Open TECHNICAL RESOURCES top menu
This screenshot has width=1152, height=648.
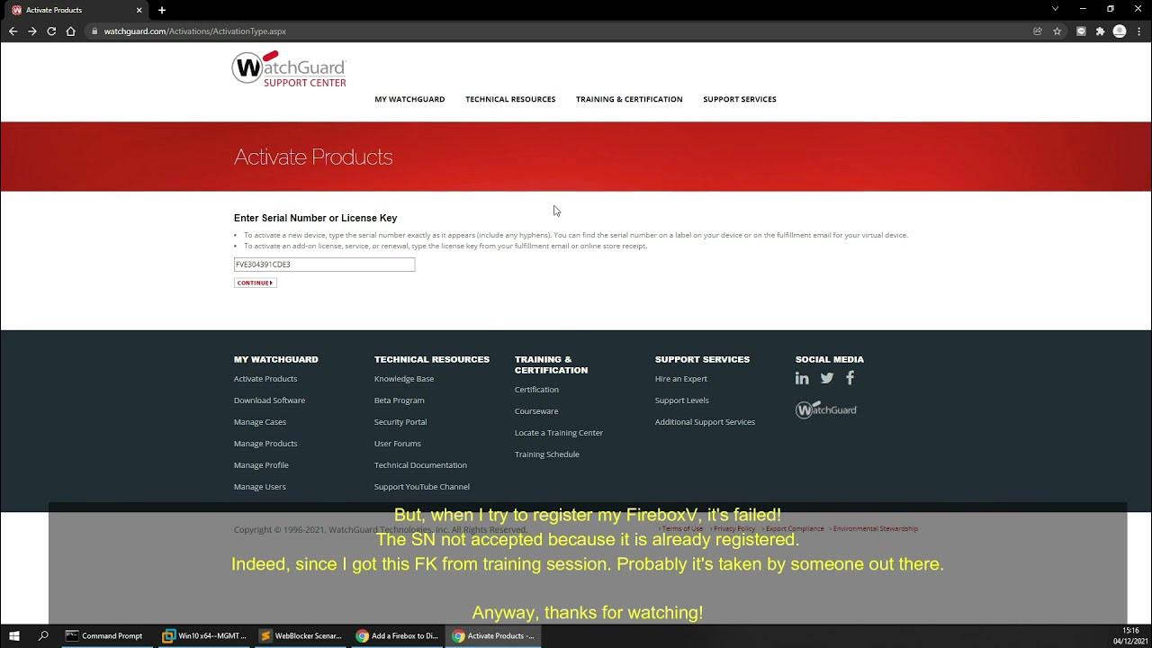(x=510, y=99)
